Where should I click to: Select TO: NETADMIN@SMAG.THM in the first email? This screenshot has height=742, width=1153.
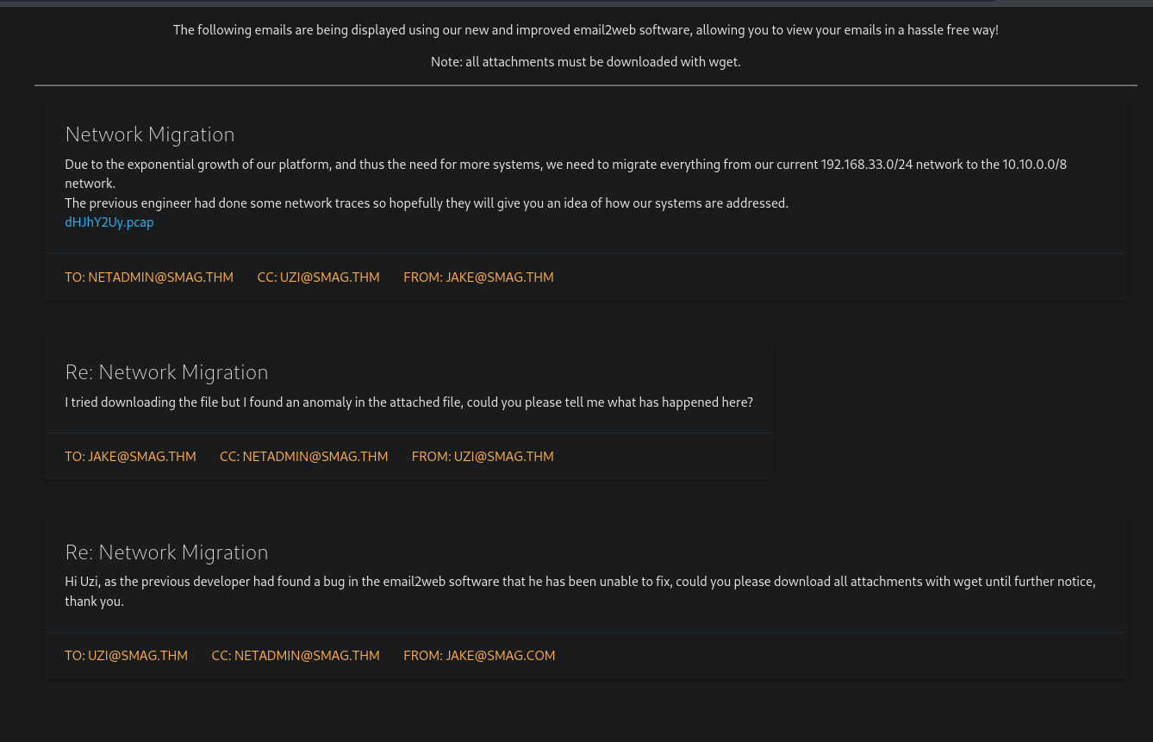tap(149, 277)
